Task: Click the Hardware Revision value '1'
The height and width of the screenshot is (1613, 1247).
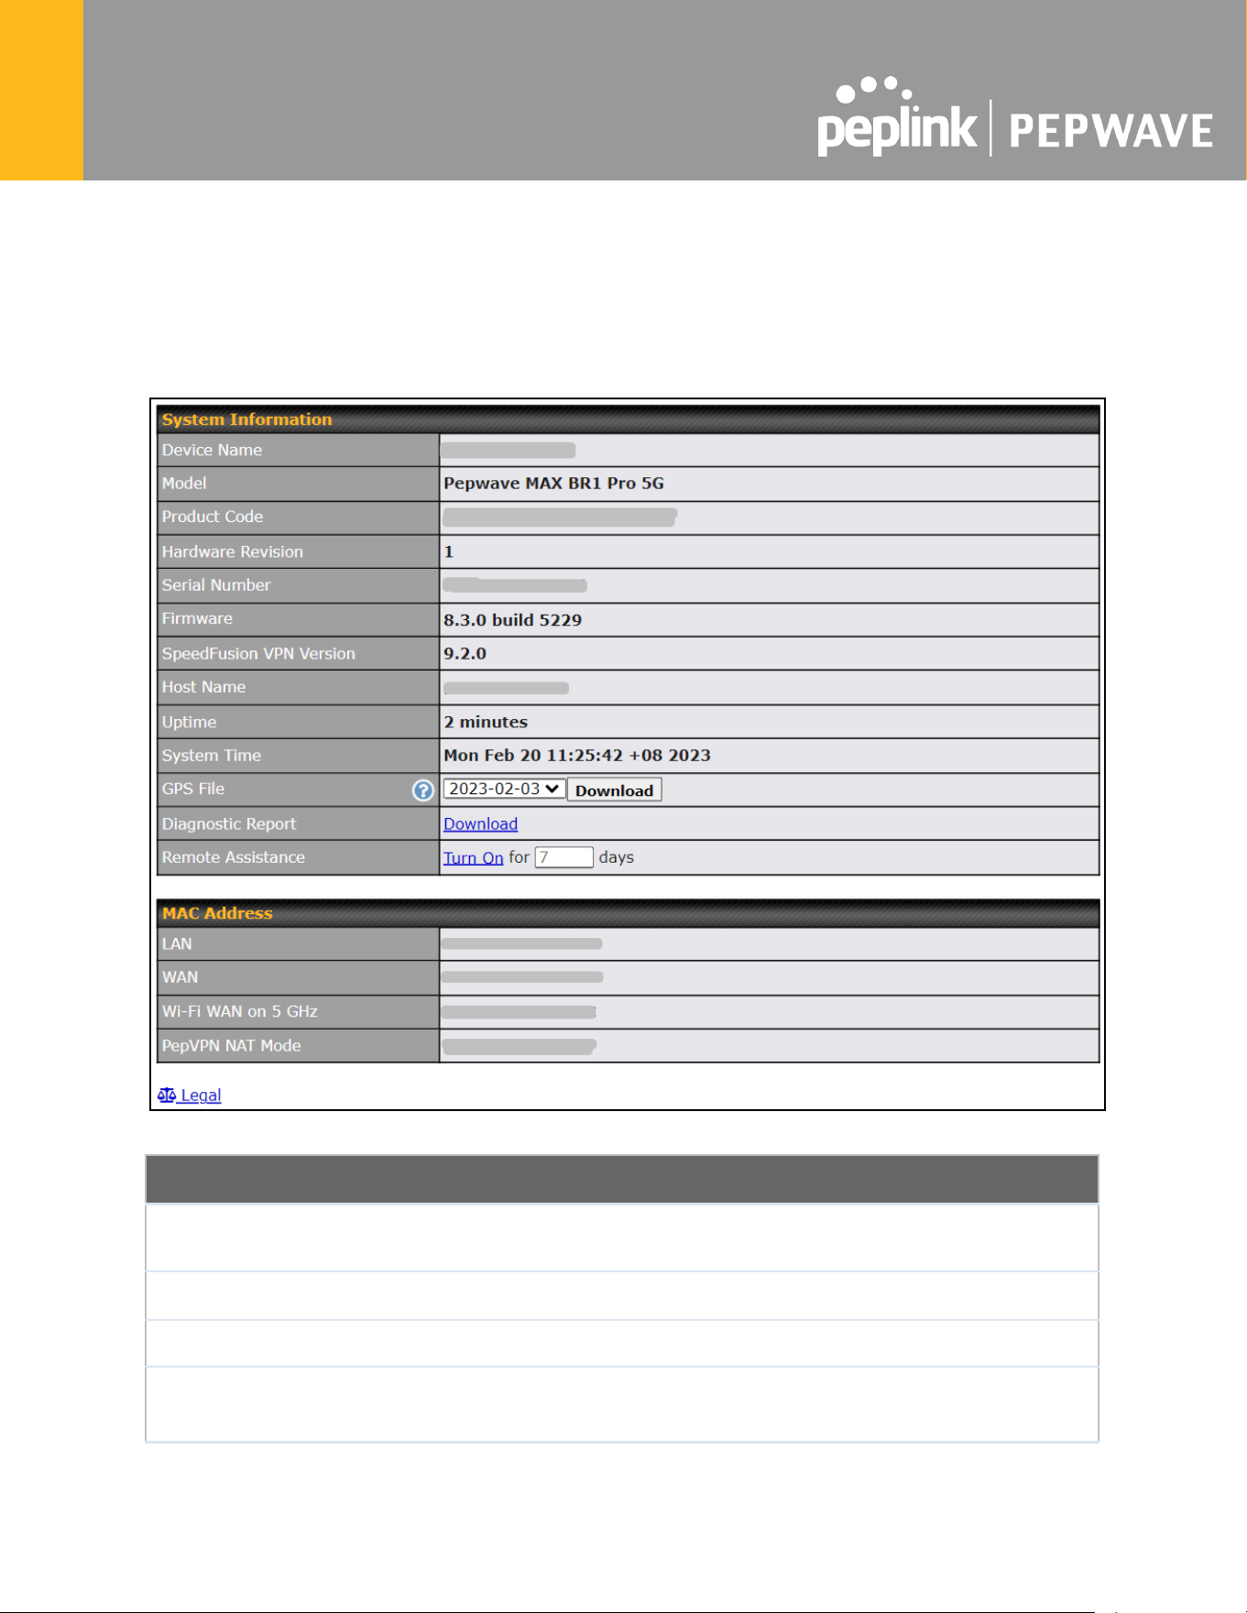Action: (449, 551)
